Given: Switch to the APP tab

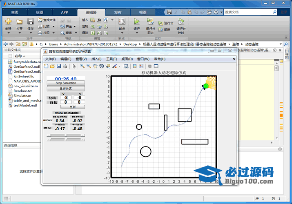Looking at the screenshot, I should pyautogui.click(x=65, y=13).
